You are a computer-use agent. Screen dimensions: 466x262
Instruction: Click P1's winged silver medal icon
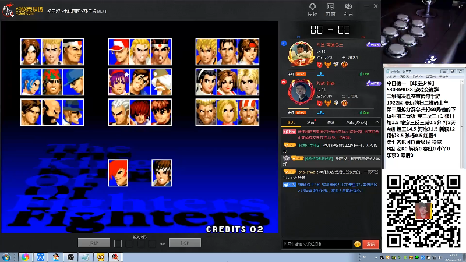(336, 65)
